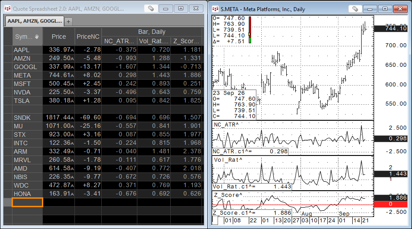This screenshot has height=229, width=412.
Task: Select the NVDA symbol cell
Action: pos(27,92)
